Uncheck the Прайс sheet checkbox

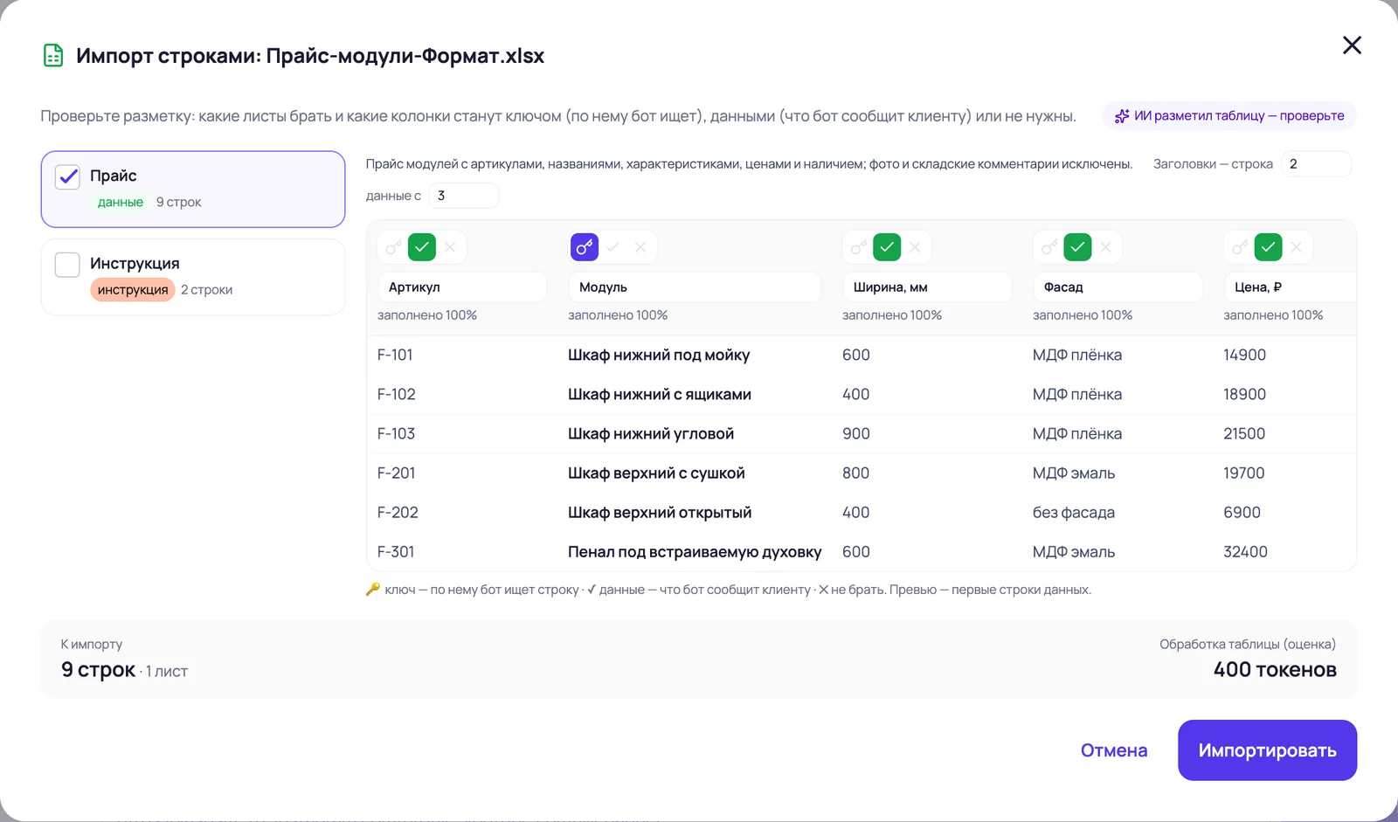(x=68, y=177)
